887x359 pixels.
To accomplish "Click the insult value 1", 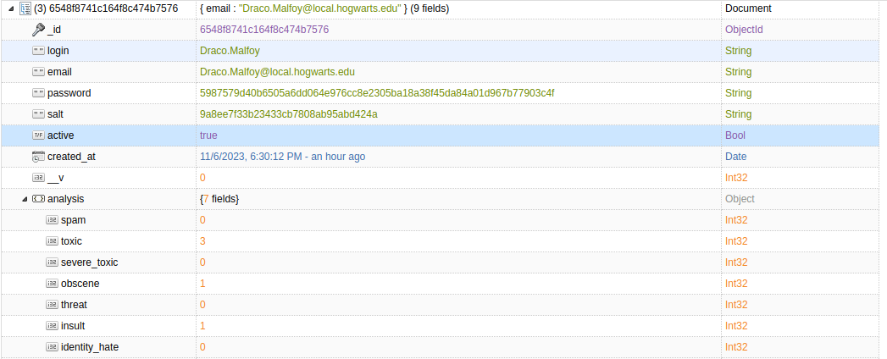I will click(202, 326).
